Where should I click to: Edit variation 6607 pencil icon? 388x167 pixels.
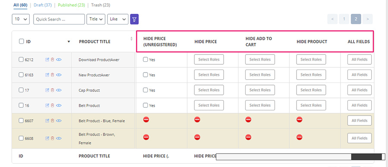tap(47, 121)
